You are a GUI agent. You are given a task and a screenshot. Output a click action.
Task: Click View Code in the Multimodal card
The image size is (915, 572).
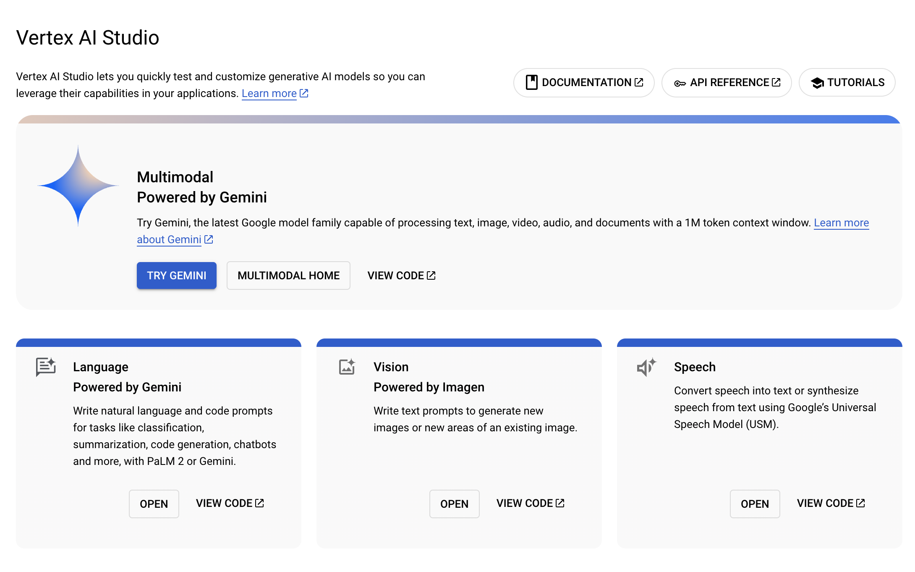point(402,276)
